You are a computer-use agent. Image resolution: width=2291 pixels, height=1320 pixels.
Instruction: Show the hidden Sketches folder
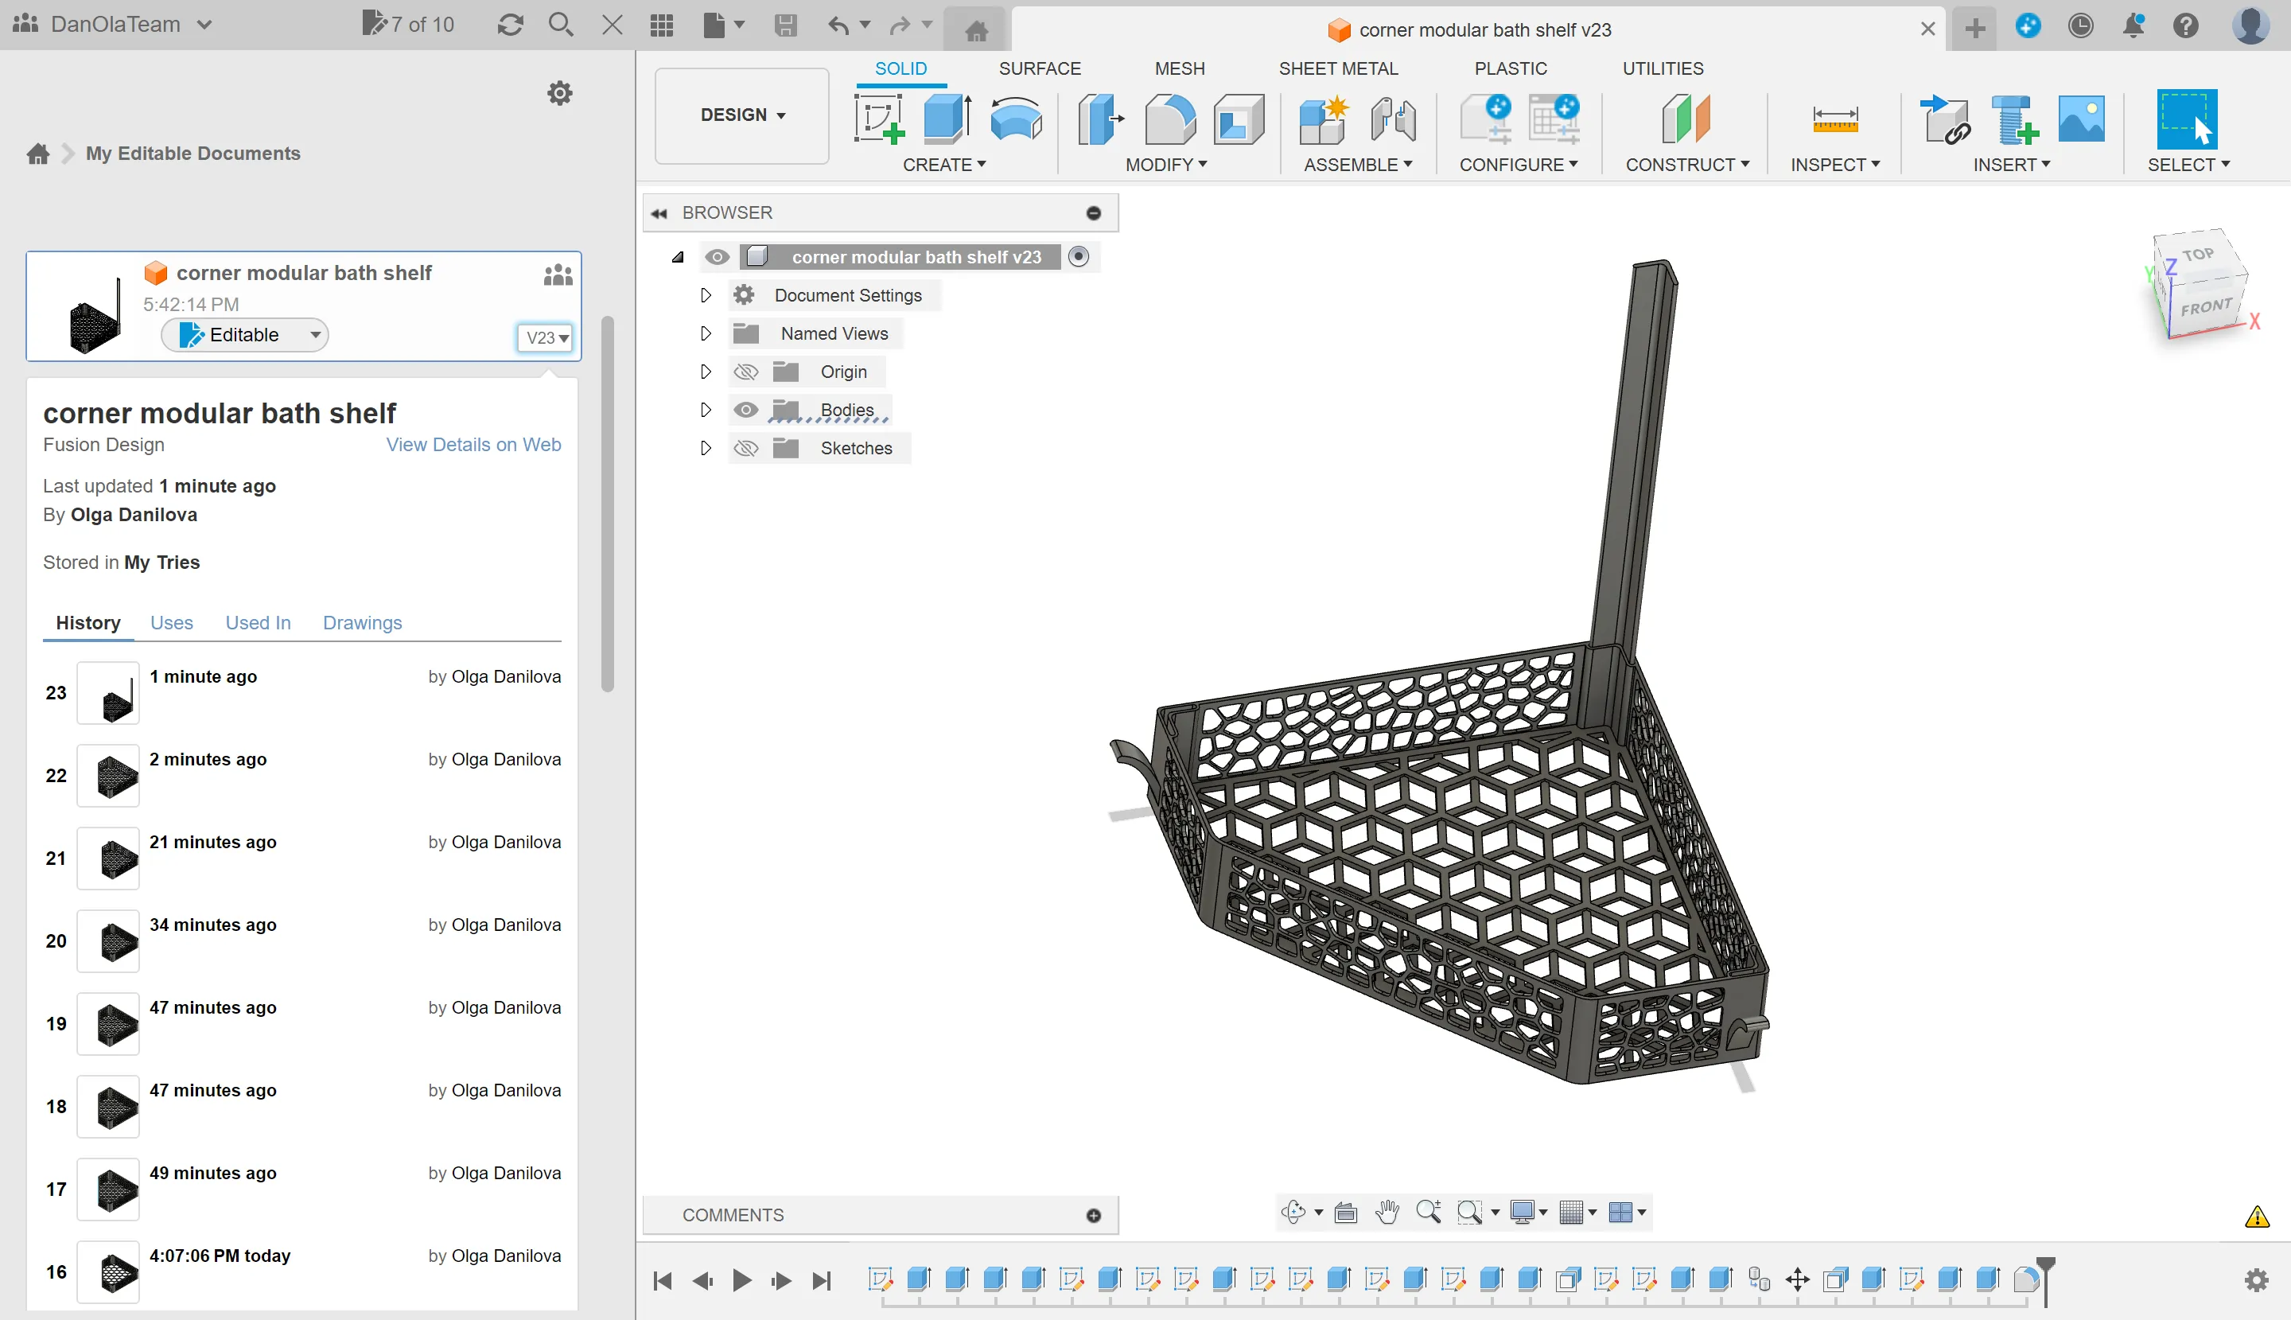click(745, 448)
